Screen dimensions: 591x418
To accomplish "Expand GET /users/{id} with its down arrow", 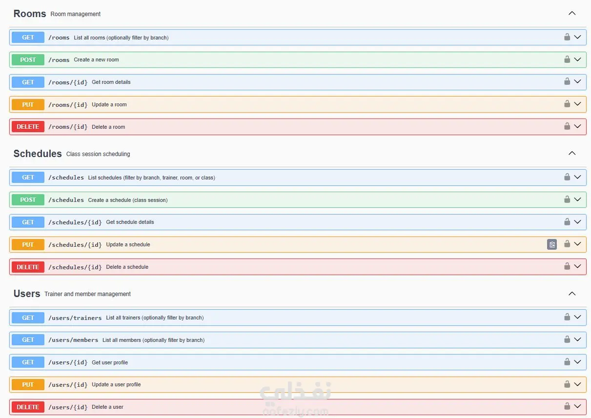I will tap(577, 362).
